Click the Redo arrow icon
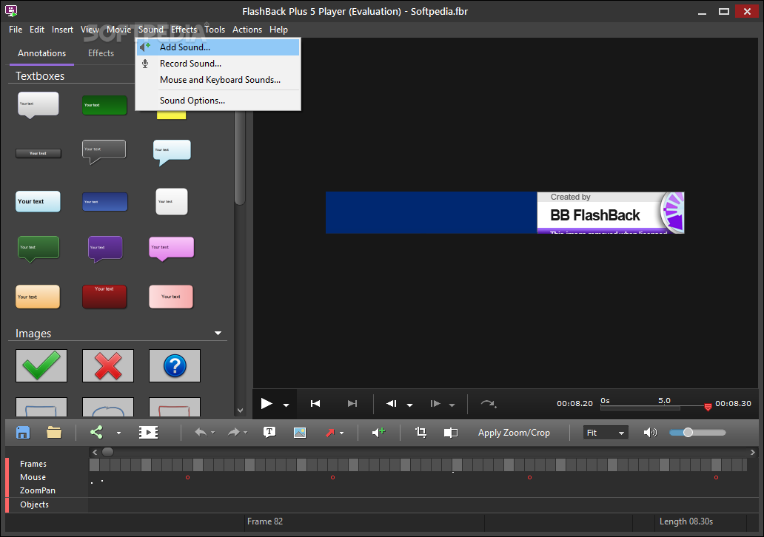The height and width of the screenshot is (537, 764). click(x=234, y=432)
